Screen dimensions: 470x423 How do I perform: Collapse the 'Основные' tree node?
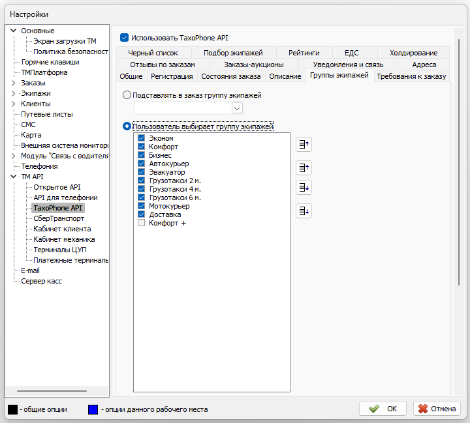click(13, 31)
